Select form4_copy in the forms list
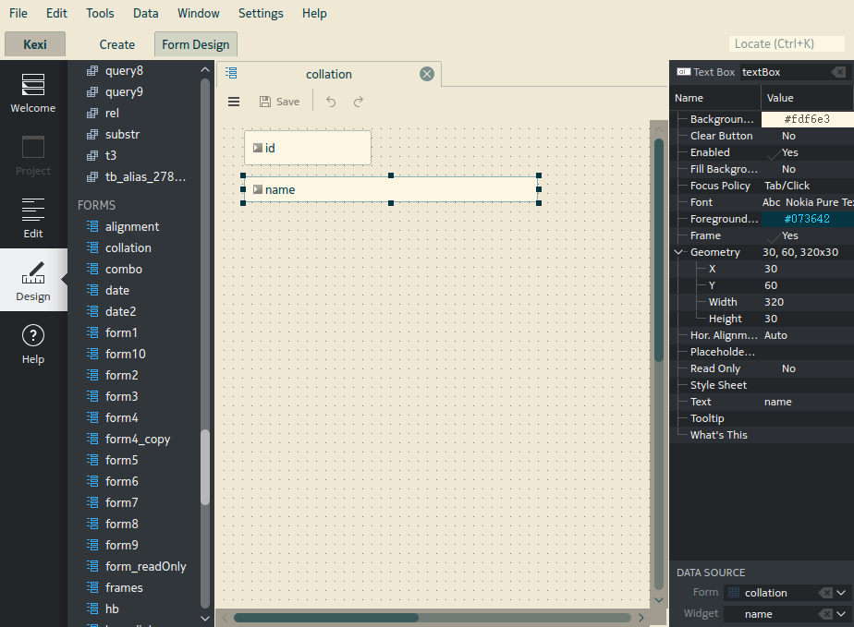Viewport: 854px width, 627px height. (137, 439)
